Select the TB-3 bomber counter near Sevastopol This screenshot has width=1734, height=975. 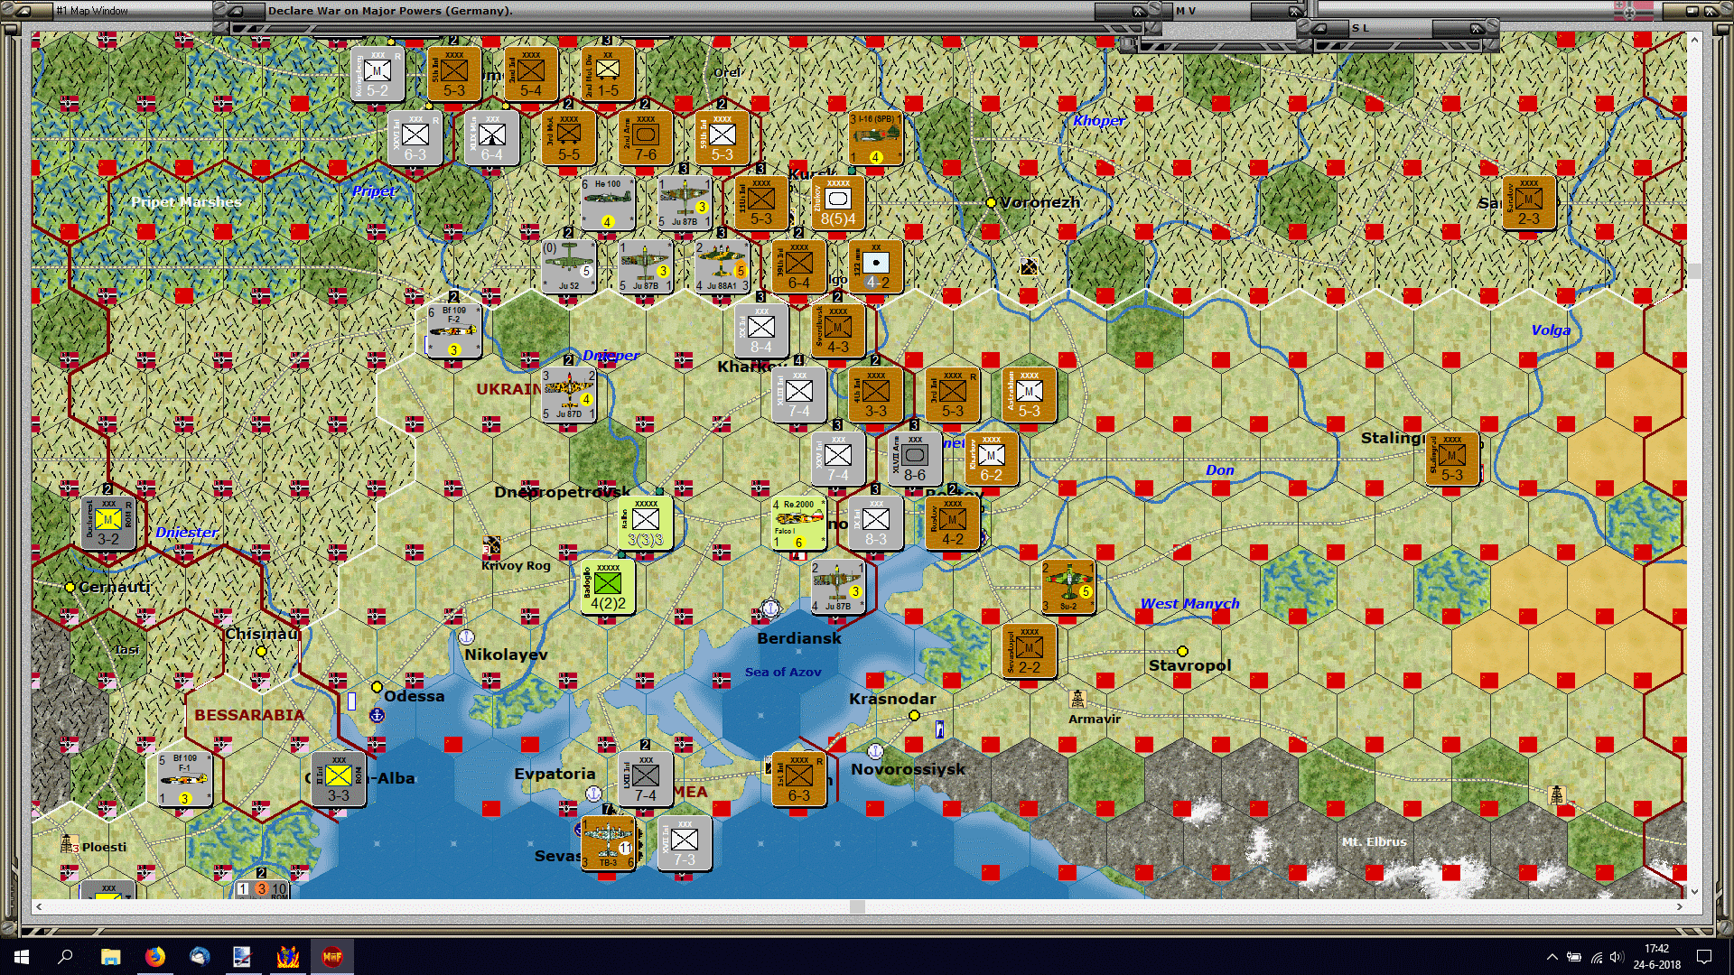point(608,843)
